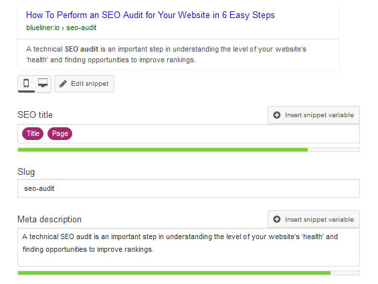Select the Title variable tag
Image resolution: width=378 pixels, height=284 pixels.
coord(33,133)
